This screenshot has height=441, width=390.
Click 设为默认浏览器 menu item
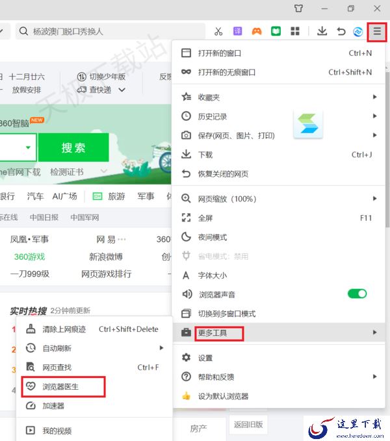(x=278, y=396)
